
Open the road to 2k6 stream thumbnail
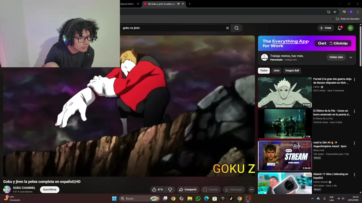coord(285,156)
